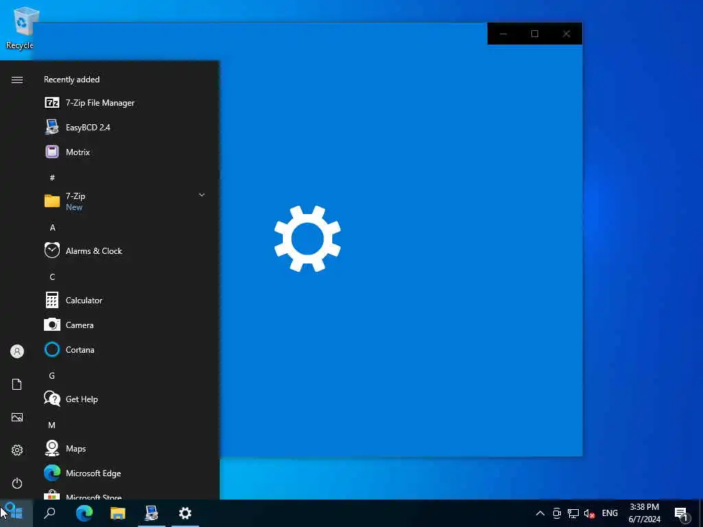Click the Recently added heading

71,80
